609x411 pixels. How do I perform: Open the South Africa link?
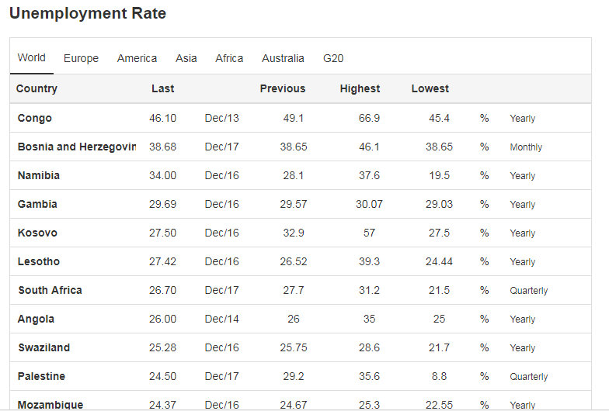(x=50, y=290)
